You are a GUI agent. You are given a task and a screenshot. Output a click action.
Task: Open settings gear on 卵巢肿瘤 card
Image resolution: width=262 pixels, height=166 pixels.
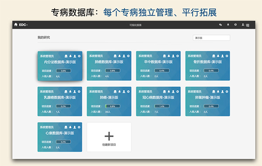227,91
